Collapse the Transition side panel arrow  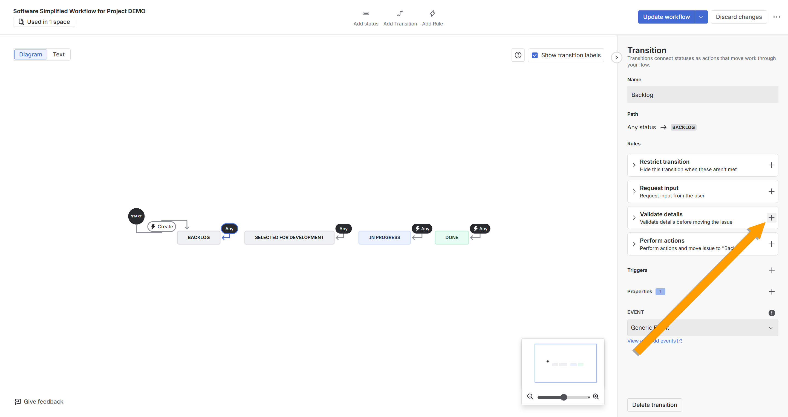click(x=616, y=57)
